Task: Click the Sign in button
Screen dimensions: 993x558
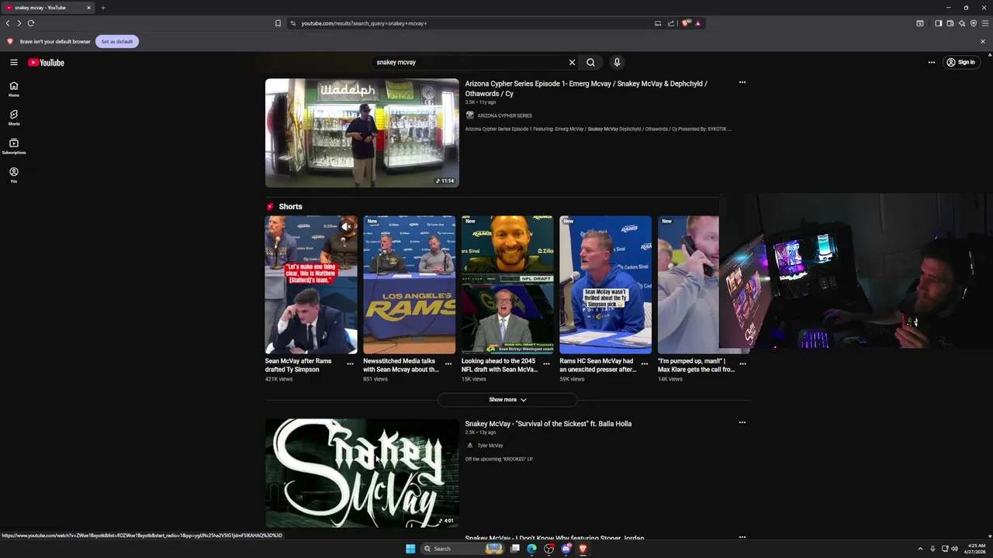Action: pyautogui.click(x=960, y=62)
